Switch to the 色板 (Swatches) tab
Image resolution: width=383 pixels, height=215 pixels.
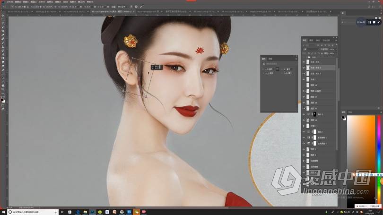point(350,112)
